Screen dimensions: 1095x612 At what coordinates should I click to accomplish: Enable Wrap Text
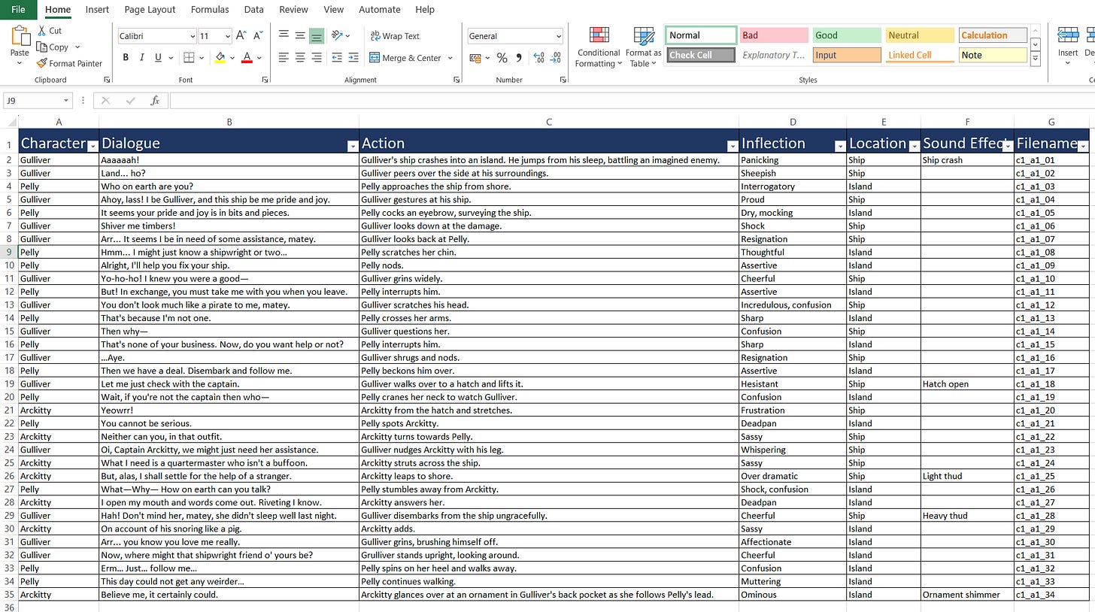[395, 35]
